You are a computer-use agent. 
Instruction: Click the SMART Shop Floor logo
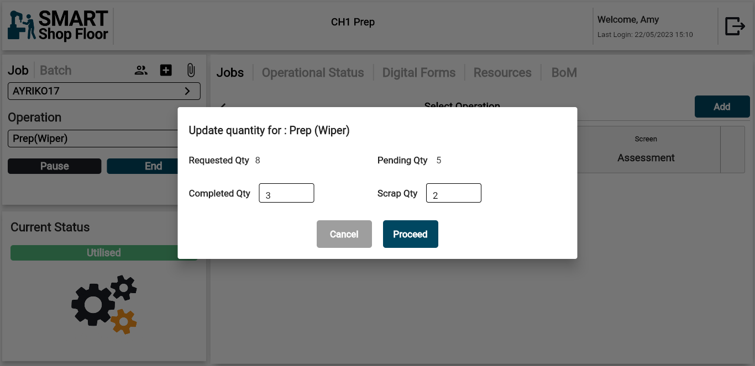click(59, 26)
